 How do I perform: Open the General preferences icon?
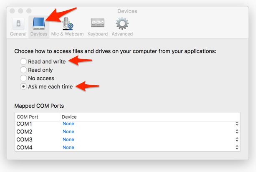(18, 24)
